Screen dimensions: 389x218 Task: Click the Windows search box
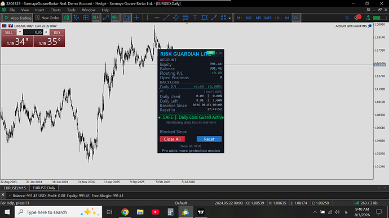(59, 212)
